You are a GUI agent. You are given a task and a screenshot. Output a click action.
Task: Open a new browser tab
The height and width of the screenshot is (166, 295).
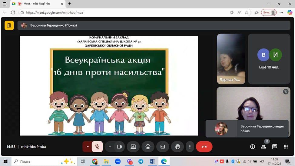click(x=69, y=4)
